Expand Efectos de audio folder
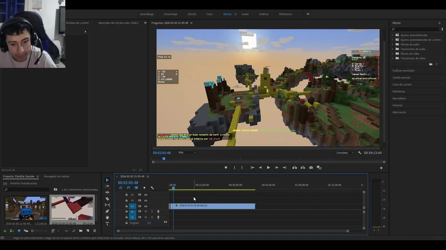Viewport: 446px width, 250px height. click(x=392, y=44)
